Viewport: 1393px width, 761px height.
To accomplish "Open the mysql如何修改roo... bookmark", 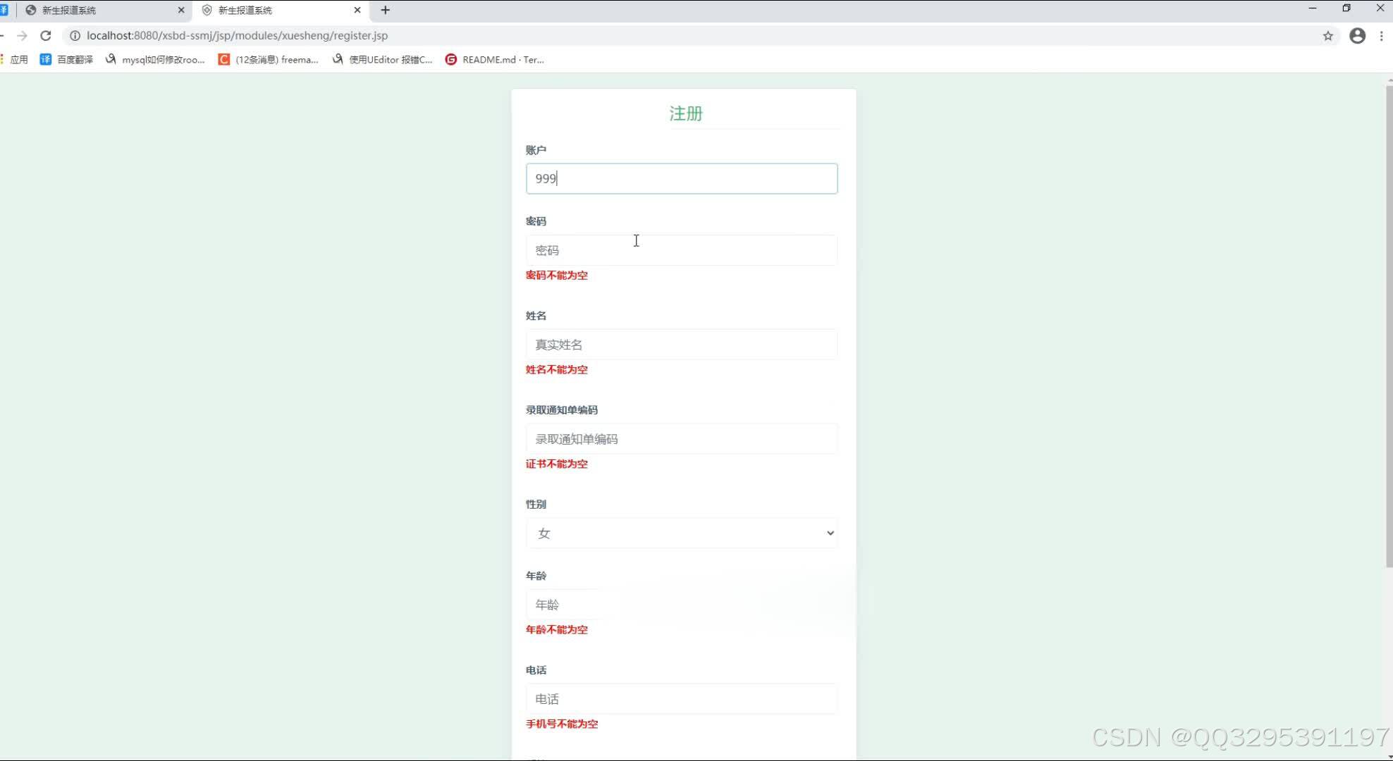I will (x=155, y=59).
